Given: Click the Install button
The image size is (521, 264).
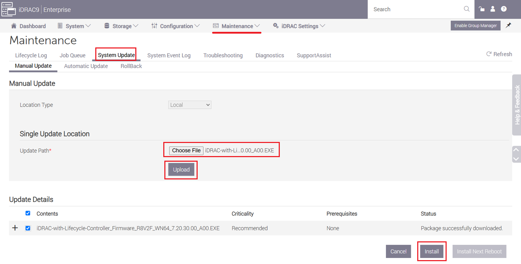Looking at the screenshot, I should [432, 251].
